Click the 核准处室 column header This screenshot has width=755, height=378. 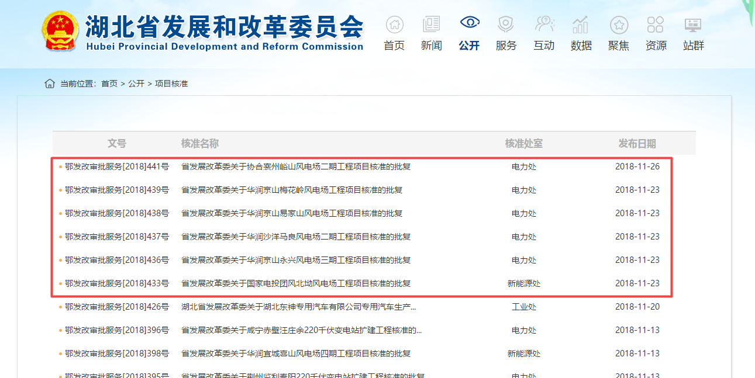524,144
